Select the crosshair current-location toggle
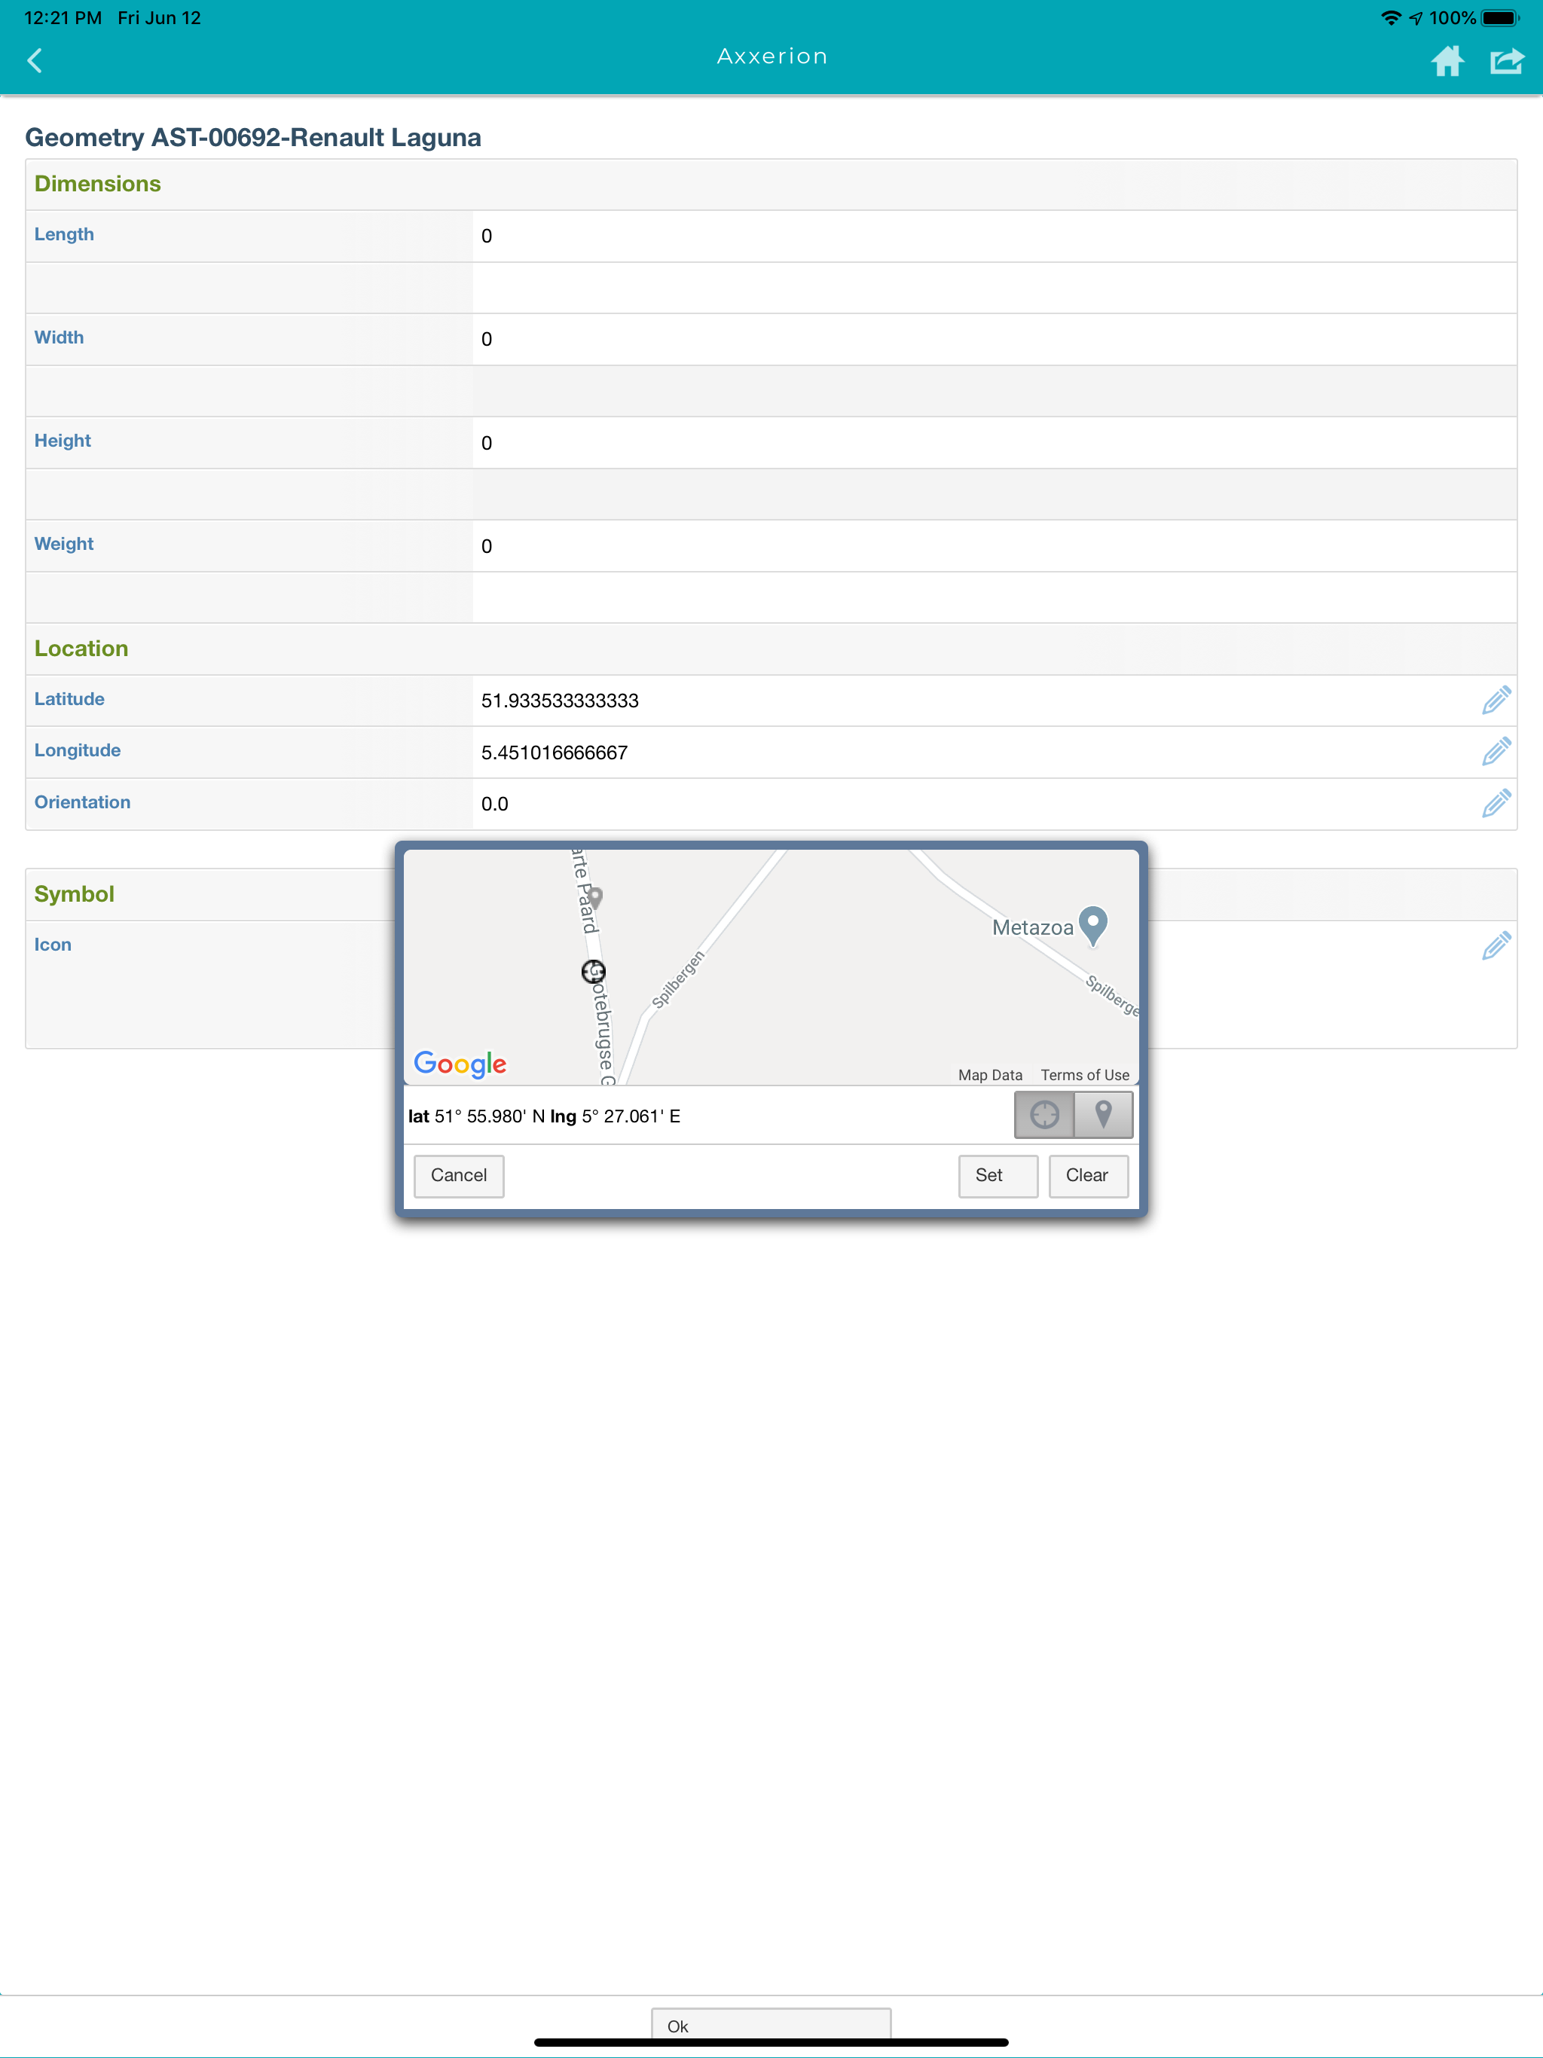 [1044, 1115]
